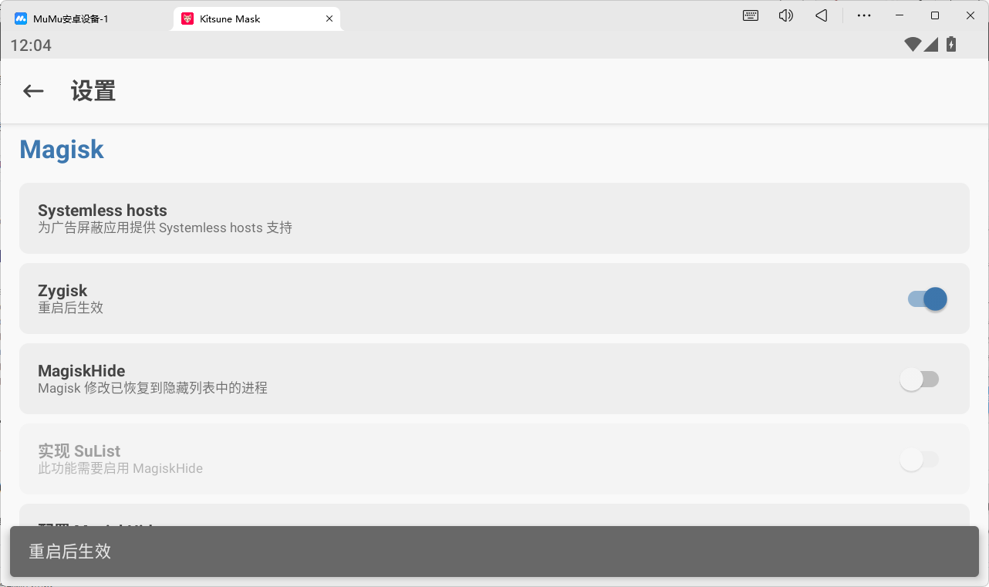The image size is (989, 587).
Task: Maximize the emulator window
Action: click(x=935, y=15)
